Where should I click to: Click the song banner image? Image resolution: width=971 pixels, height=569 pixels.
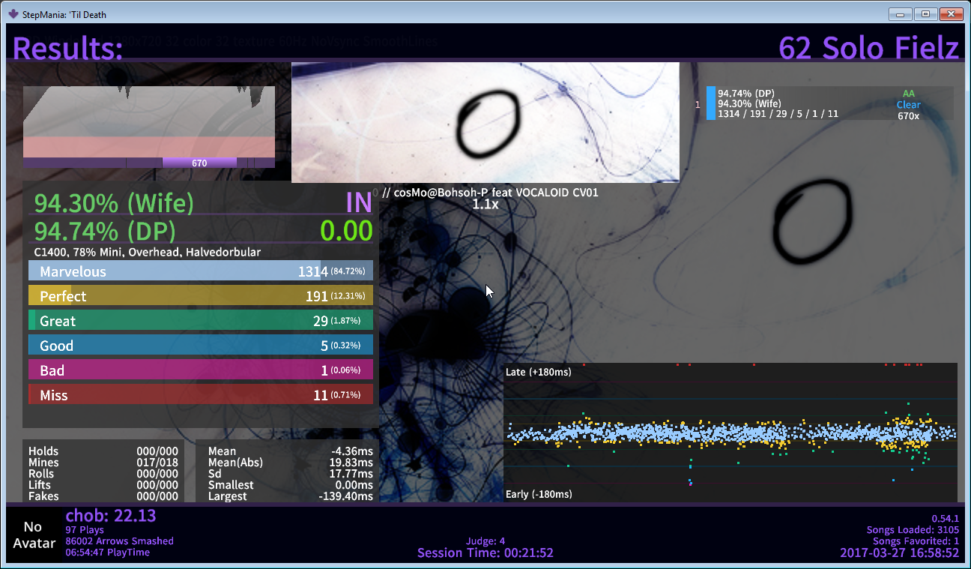485,122
